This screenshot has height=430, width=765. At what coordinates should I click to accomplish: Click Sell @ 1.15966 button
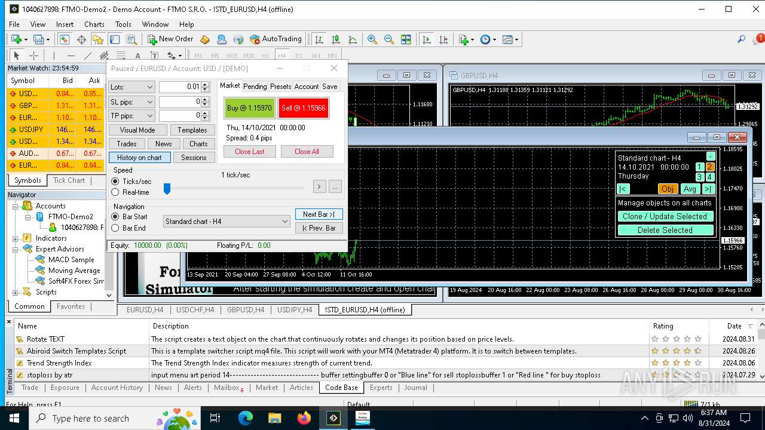[x=304, y=108]
